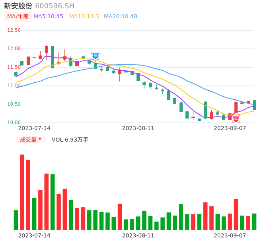Click the tallest green volume bar
Image resolution: width=273 pixels, height=241 pixels.
(53, 202)
